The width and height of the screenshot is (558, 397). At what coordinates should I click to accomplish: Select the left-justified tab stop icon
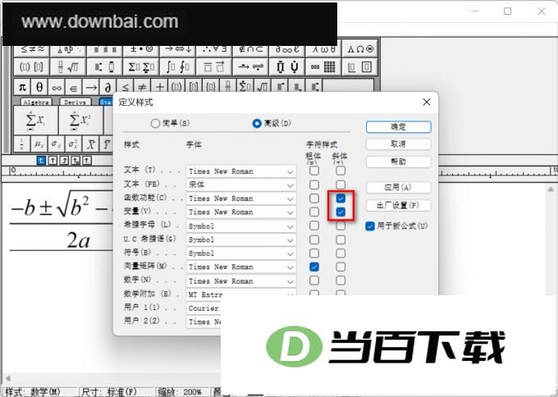[41, 161]
